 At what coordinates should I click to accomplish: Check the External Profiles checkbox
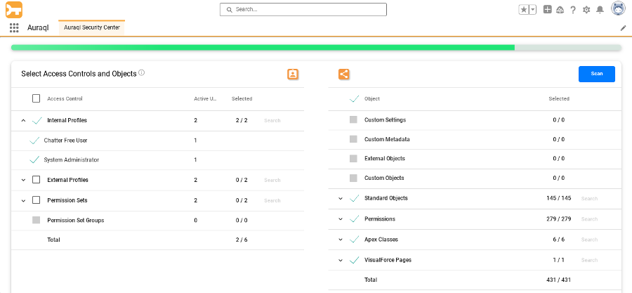pyautogui.click(x=36, y=180)
